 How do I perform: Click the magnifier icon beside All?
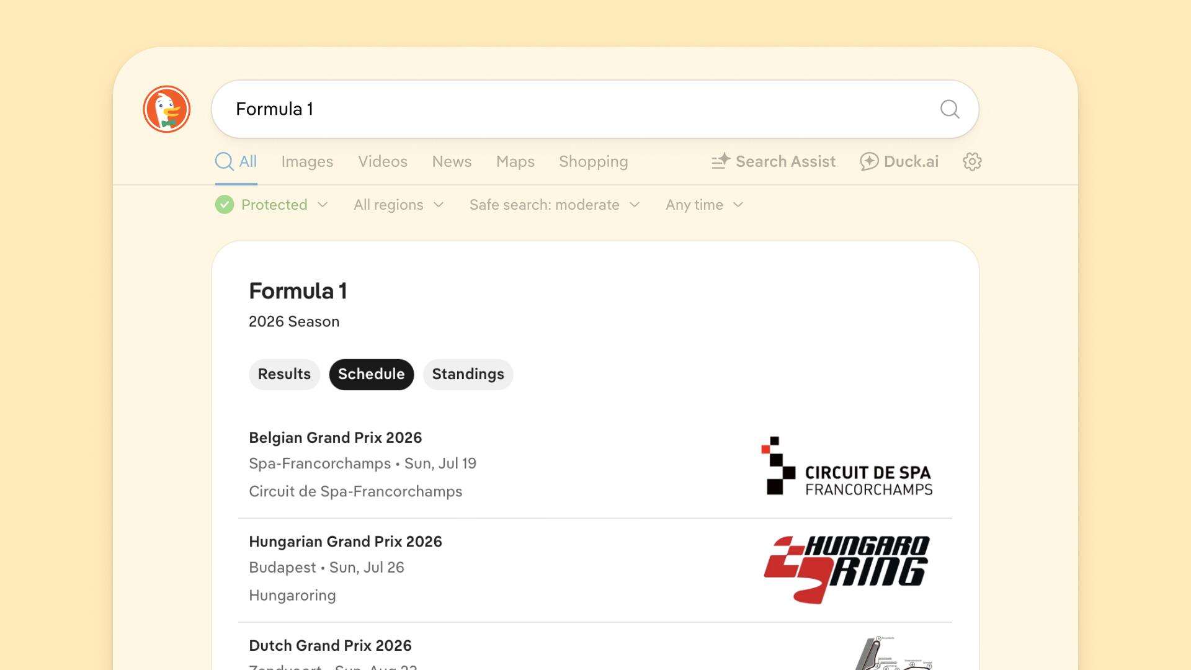coord(224,161)
